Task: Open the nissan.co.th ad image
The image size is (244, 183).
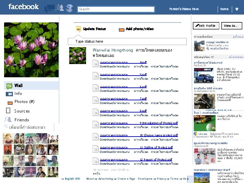Action: pos(205,156)
